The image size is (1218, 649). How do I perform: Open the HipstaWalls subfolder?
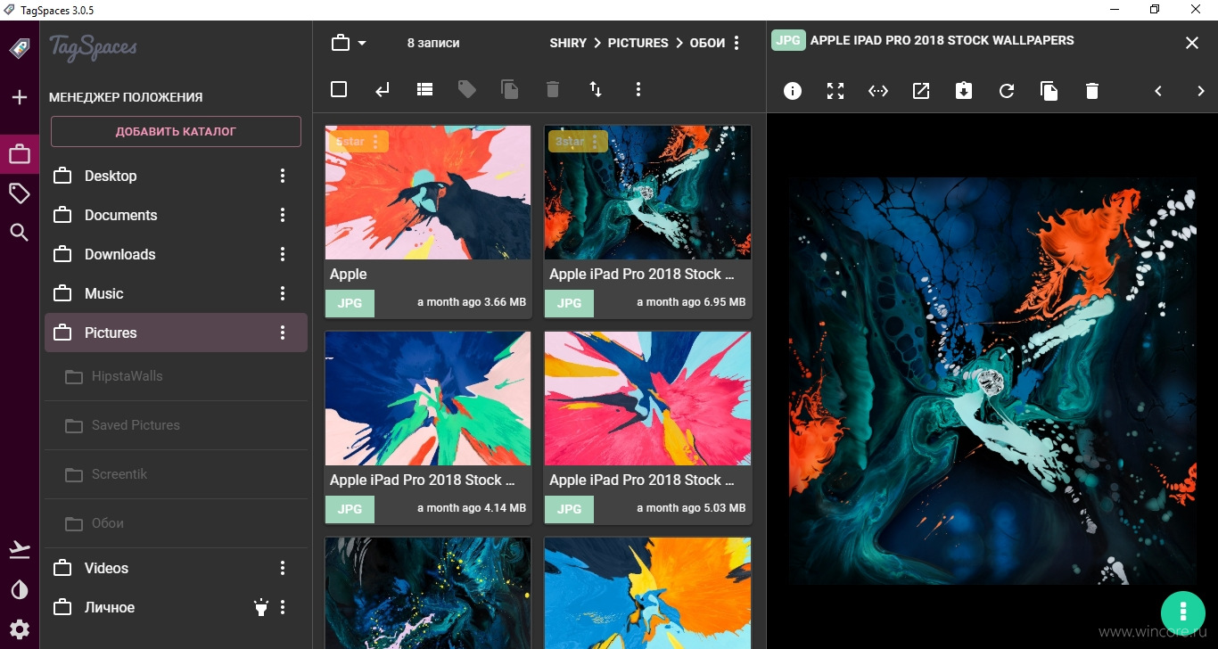click(x=176, y=376)
